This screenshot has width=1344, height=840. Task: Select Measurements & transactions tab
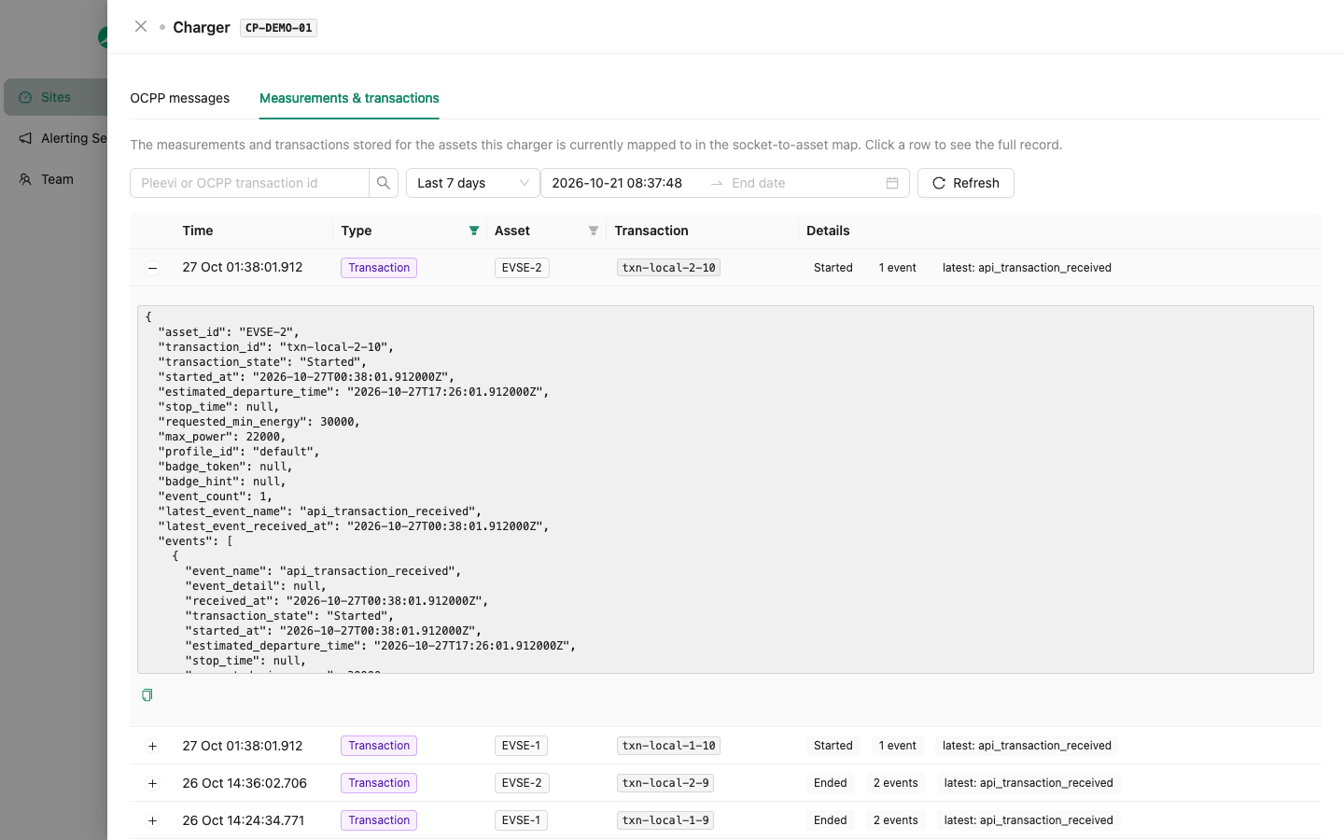pos(349,98)
